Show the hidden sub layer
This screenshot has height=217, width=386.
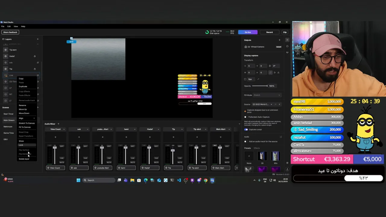(38, 62)
